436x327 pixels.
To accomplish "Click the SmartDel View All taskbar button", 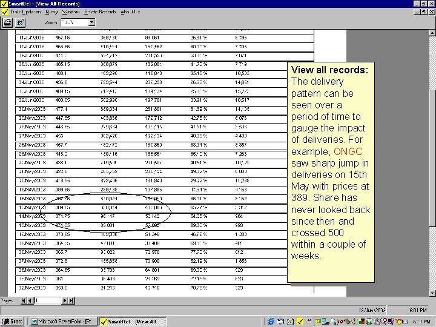I will tap(133, 322).
